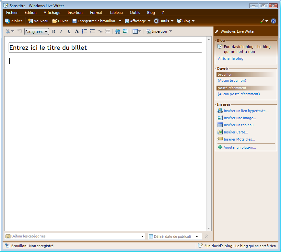Click the Publier button
The image size is (281, 252).
coord(14,21)
